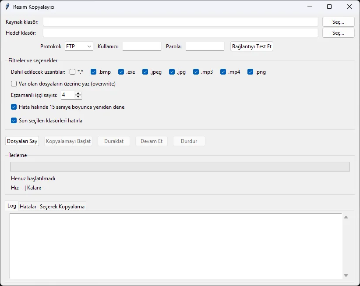This screenshot has height=286, width=360.
Task: Click the feather app icon in title bar
Action: click(x=7, y=7)
